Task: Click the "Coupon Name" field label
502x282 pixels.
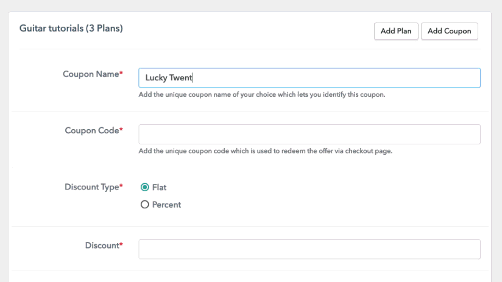Action: [91, 74]
